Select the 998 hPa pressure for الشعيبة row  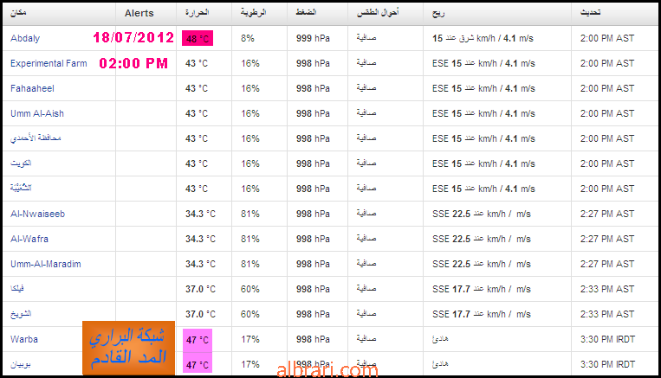click(x=313, y=189)
